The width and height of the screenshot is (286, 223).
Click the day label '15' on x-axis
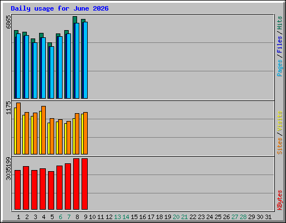pos(134,217)
